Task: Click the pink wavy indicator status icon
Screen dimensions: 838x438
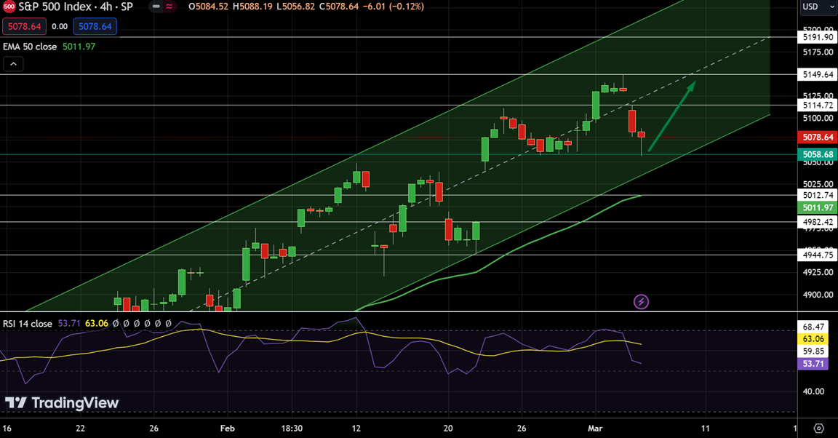Action: 170,7
